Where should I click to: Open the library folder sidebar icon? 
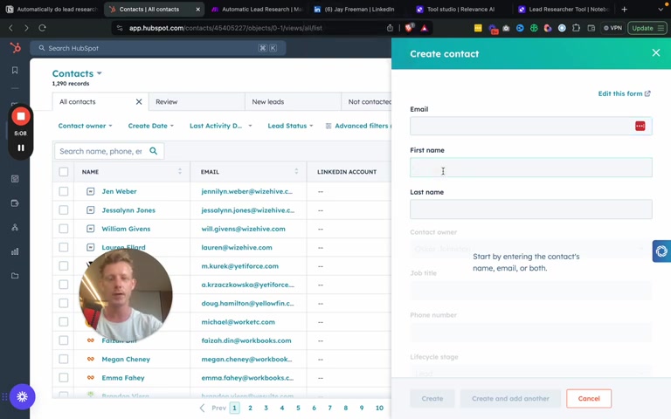pos(15,276)
